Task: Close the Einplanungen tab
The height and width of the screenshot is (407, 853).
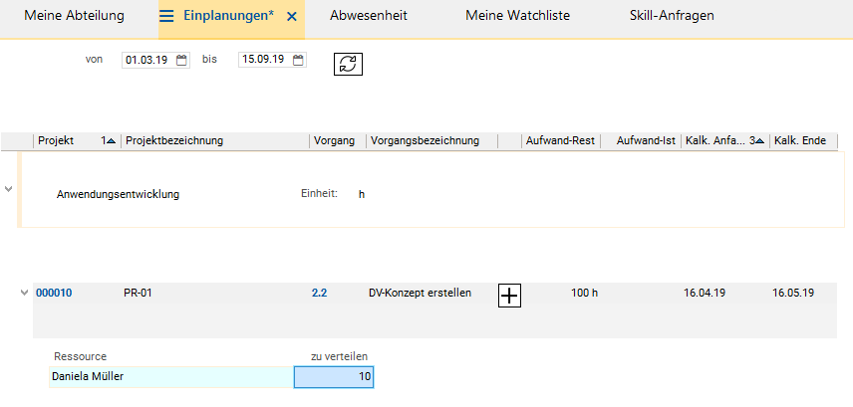Action: point(292,17)
